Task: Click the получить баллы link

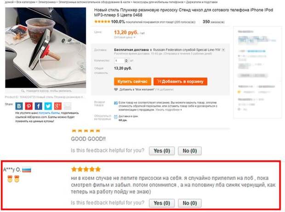Action: pos(49,113)
